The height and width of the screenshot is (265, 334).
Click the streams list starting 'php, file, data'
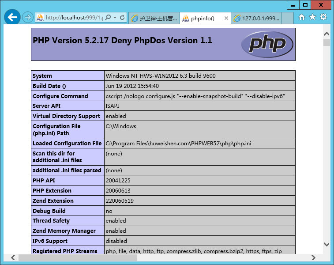tap(194, 251)
